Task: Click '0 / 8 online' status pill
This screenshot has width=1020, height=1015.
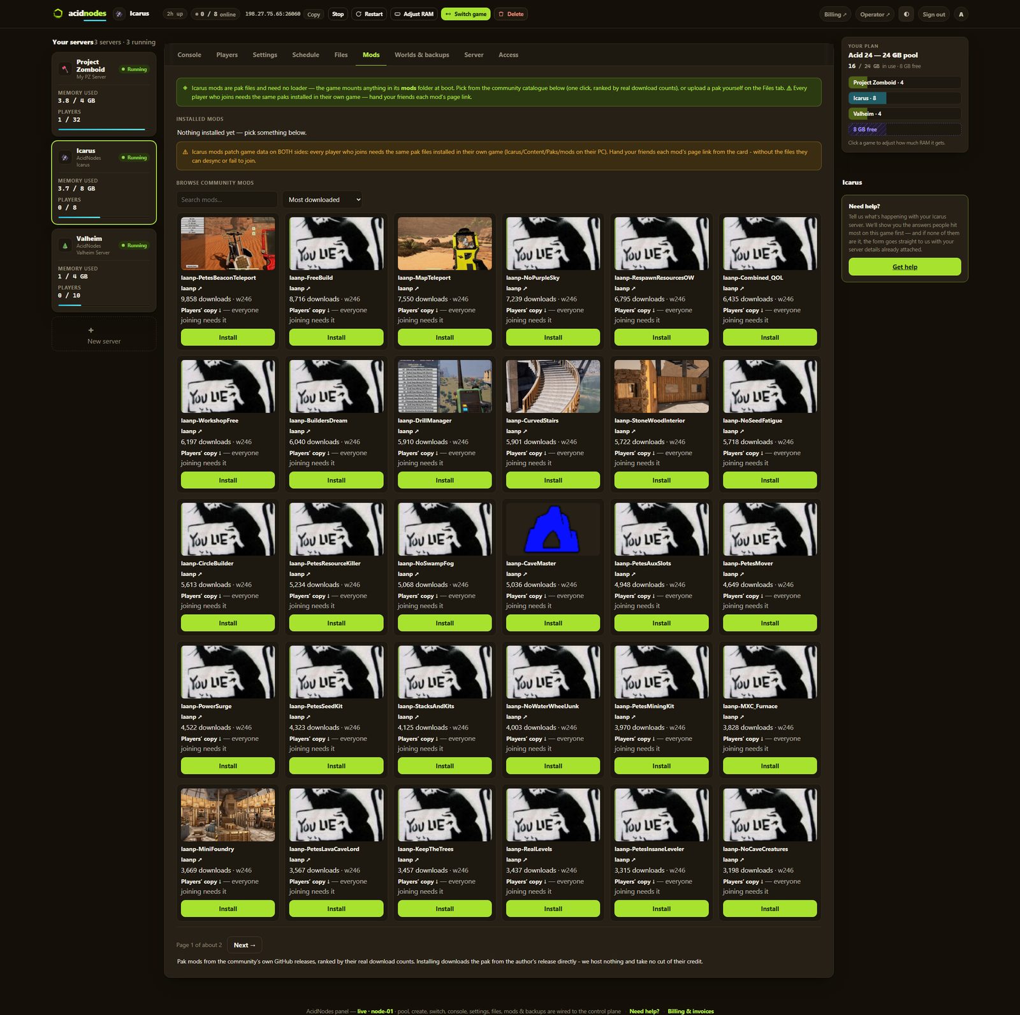Action: (x=215, y=14)
